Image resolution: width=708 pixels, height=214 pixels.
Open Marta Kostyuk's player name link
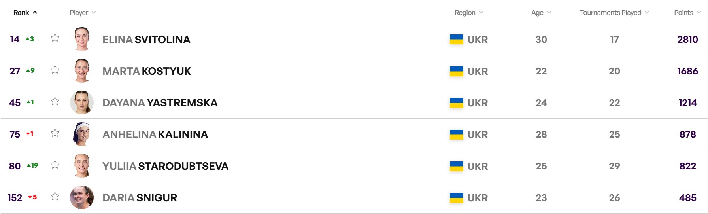tap(147, 71)
